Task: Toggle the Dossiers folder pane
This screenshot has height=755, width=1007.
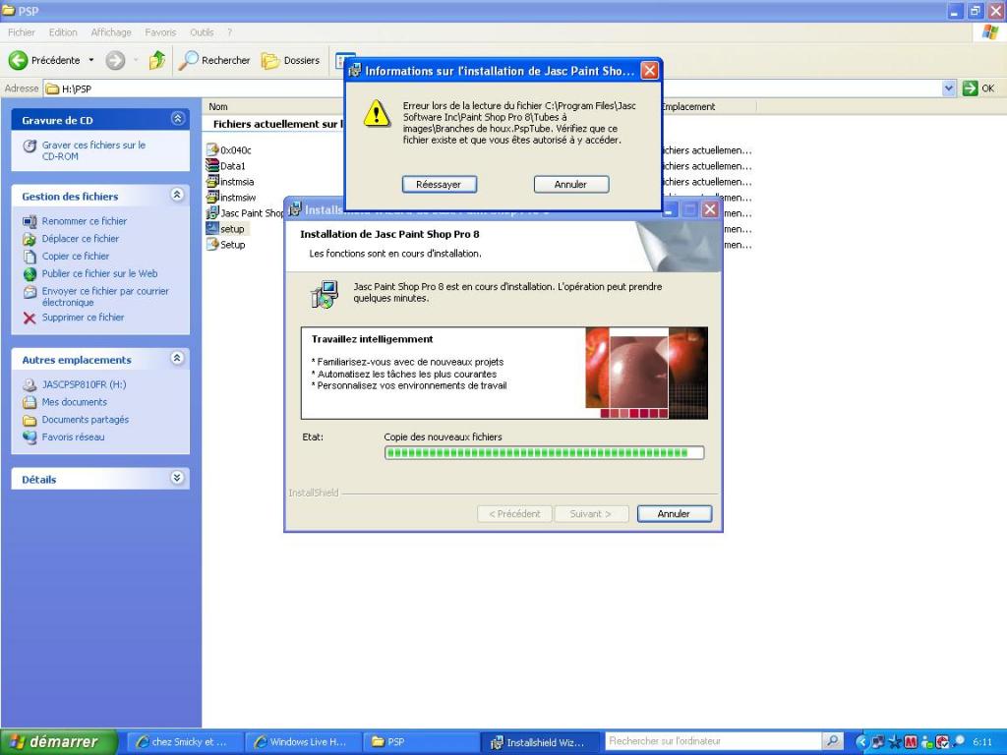Action: point(291,61)
